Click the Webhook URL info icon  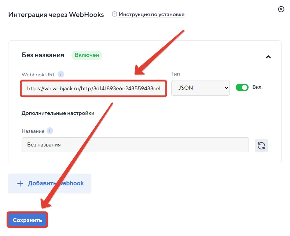coord(61,74)
